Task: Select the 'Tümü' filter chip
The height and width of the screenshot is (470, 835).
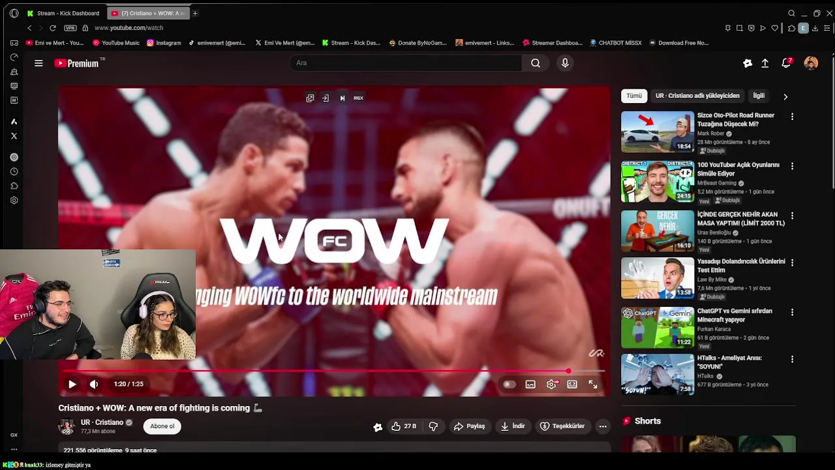Action: [634, 96]
